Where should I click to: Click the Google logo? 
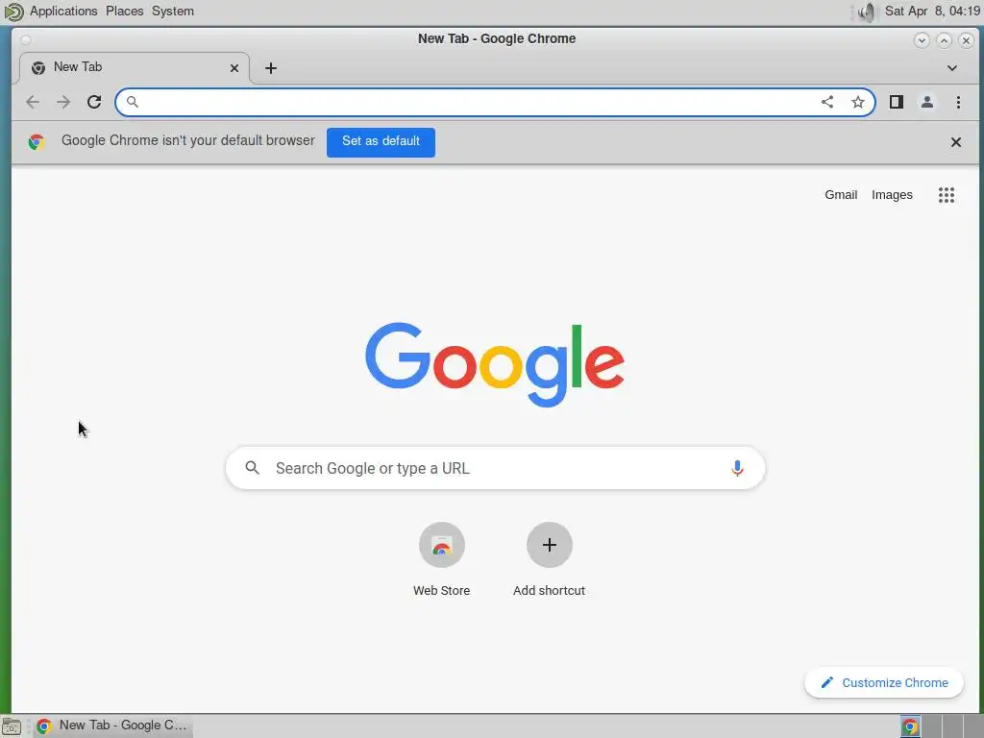coord(495,364)
